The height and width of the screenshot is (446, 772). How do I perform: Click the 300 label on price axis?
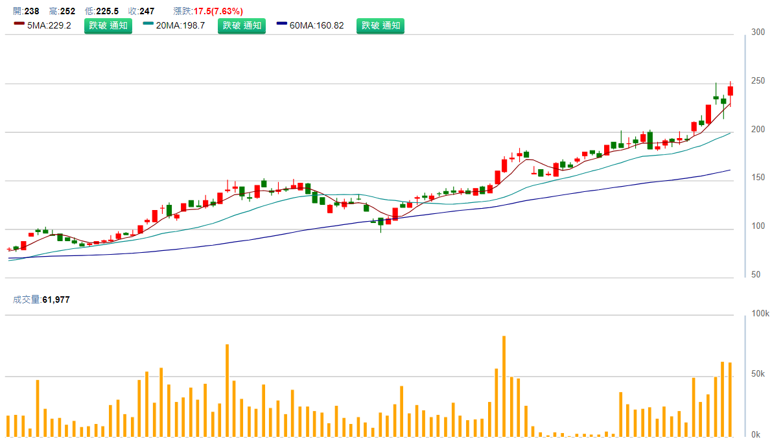[758, 32]
